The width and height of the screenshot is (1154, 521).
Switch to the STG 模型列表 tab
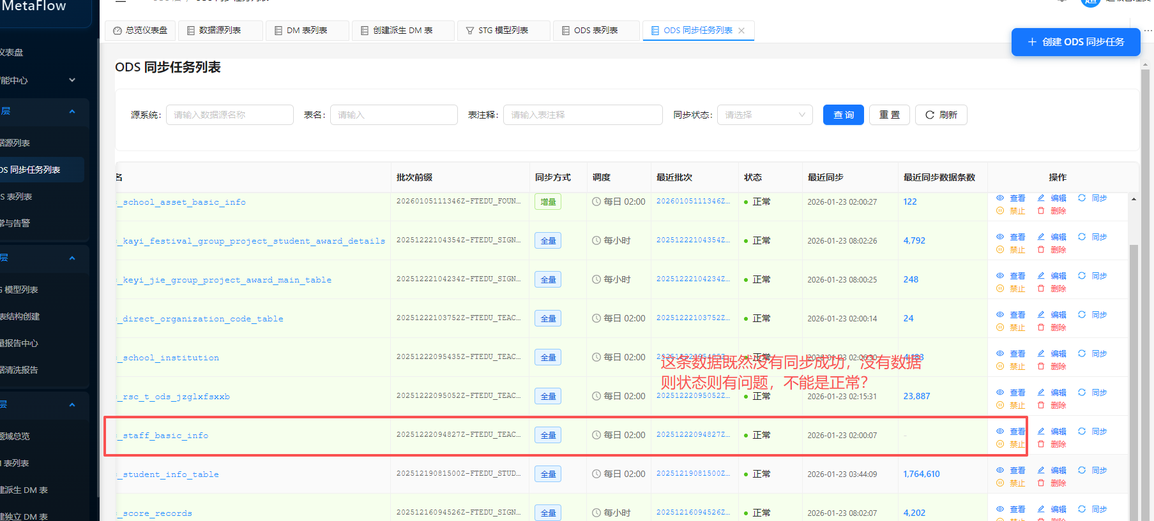pos(503,31)
